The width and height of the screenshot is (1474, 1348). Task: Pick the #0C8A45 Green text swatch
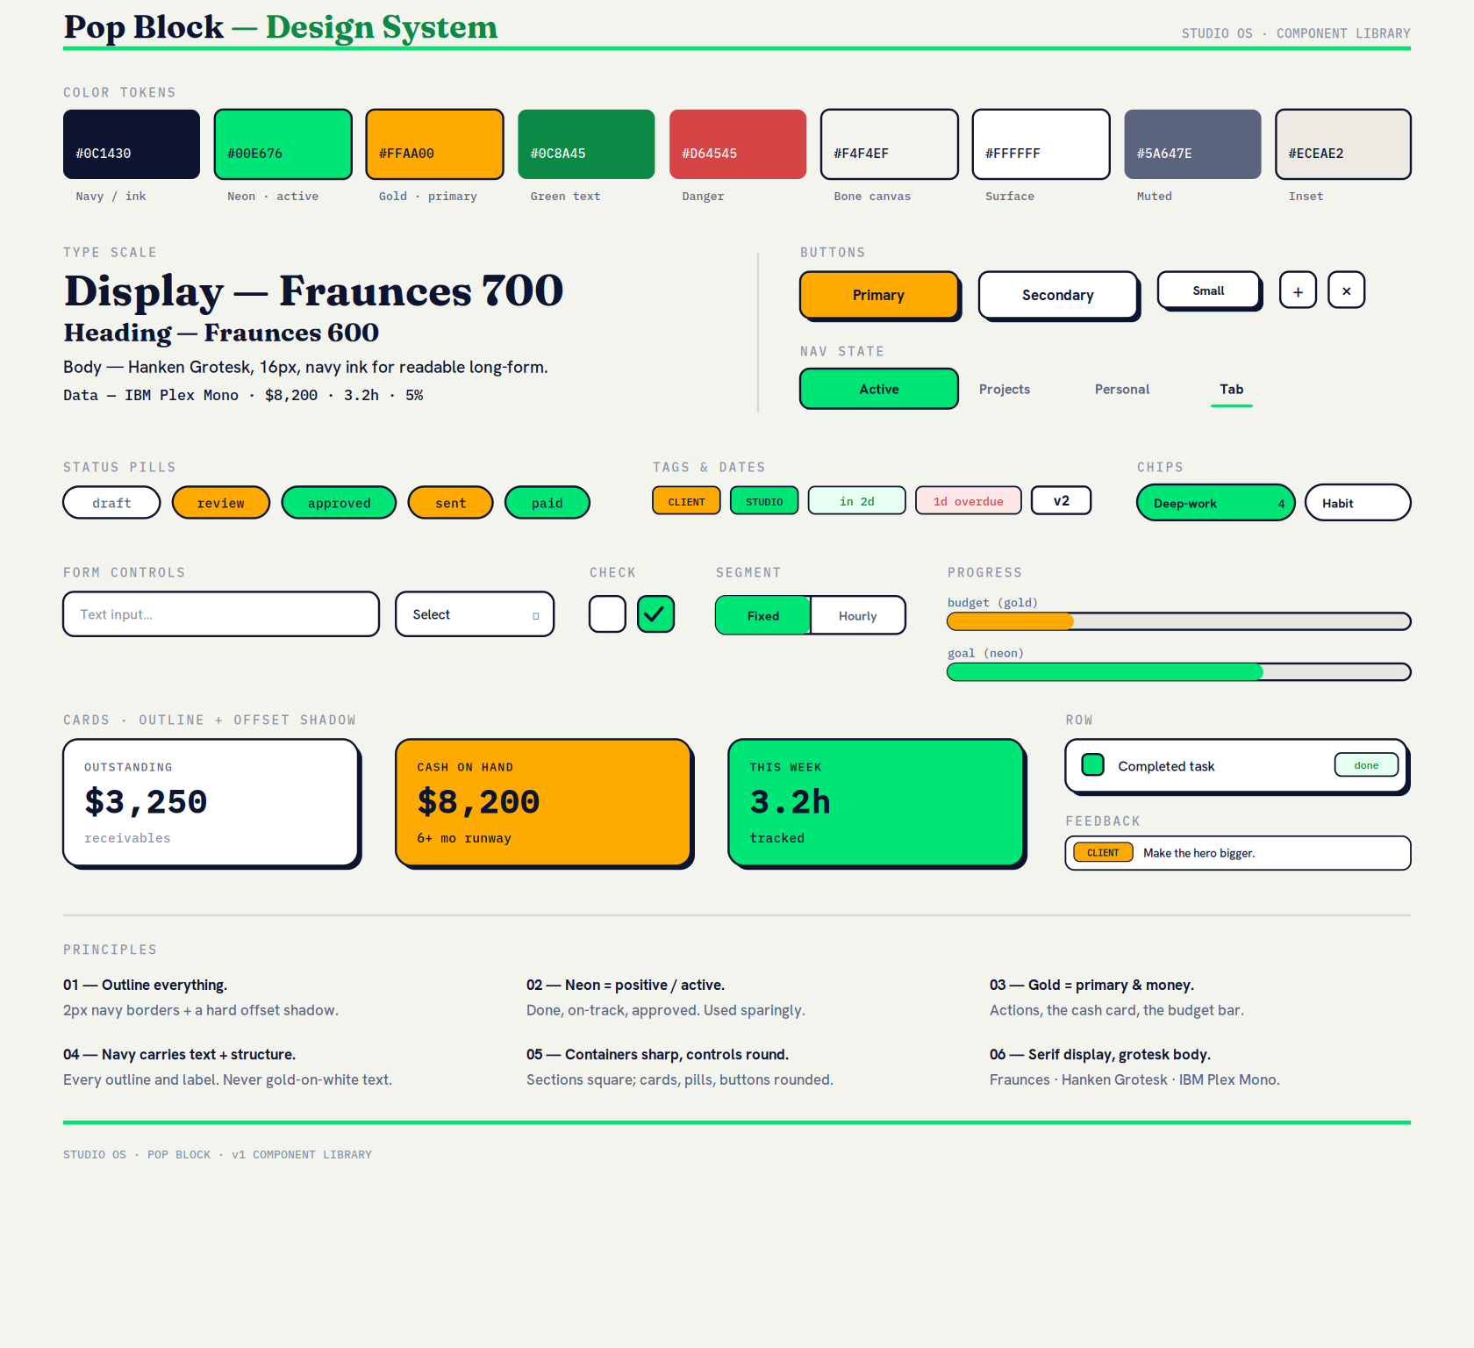pyautogui.click(x=586, y=144)
